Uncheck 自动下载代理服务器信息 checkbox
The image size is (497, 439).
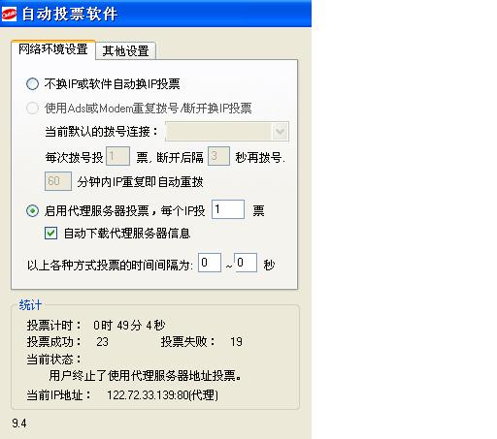(50, 233)
